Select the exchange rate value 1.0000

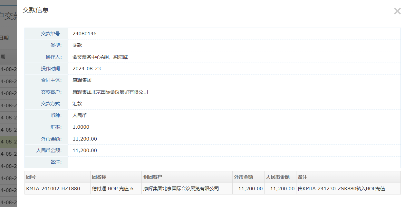click(x=81, y=127)
